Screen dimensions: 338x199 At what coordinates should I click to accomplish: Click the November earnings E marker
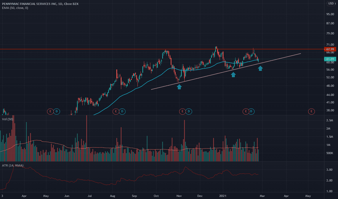pyautogui.click(x=182, y=111)
